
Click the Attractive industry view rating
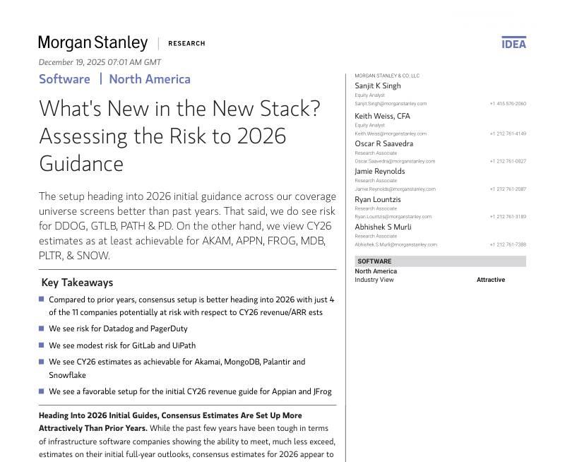click(490, 280)
